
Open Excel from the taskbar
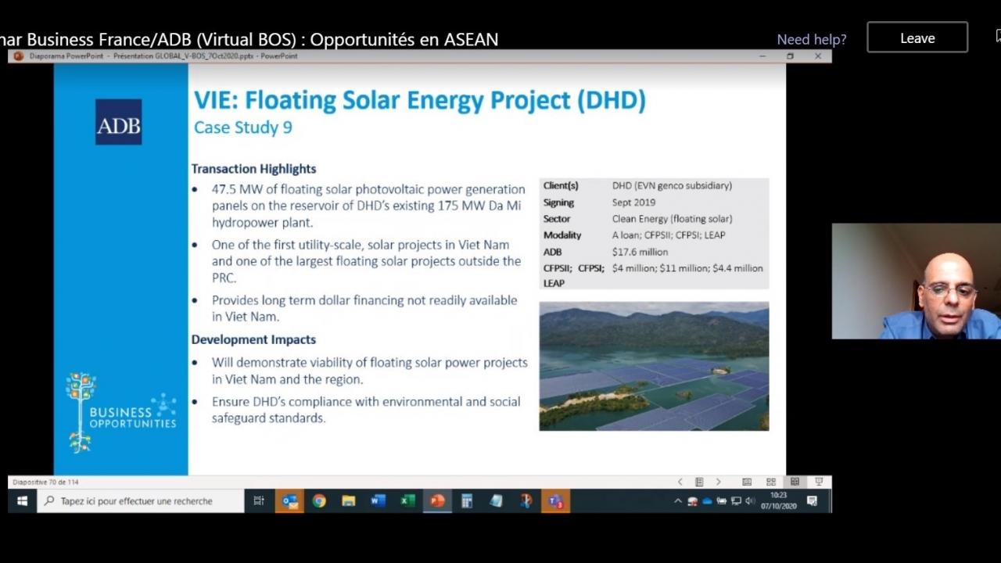click(407, 501)
